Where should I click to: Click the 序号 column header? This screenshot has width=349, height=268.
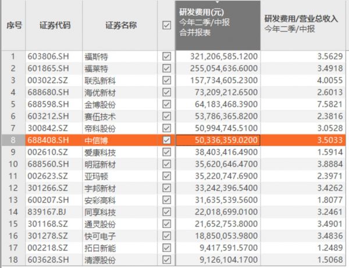(x=13, y=26)
